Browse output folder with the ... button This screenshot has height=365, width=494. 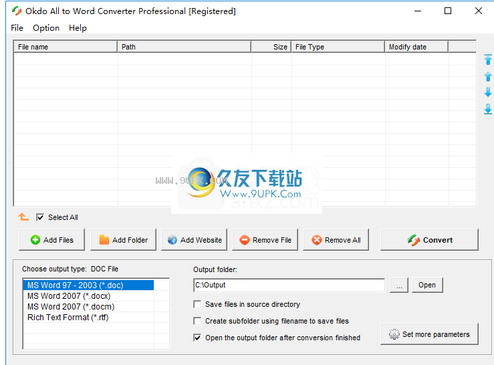point(399,285)
